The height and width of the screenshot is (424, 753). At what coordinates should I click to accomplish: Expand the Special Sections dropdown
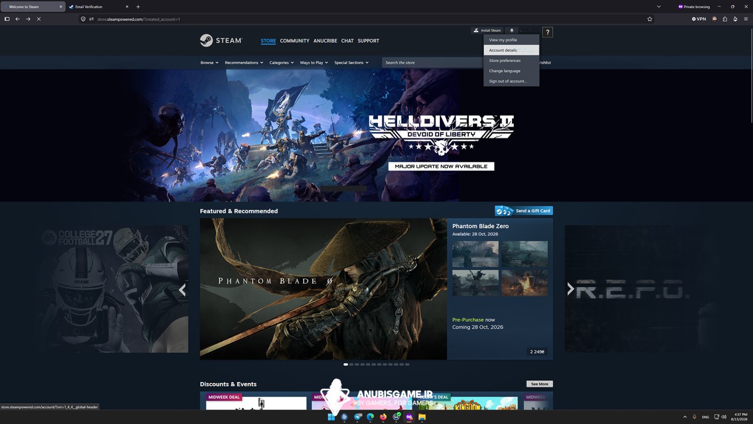[x=352, y=63]
